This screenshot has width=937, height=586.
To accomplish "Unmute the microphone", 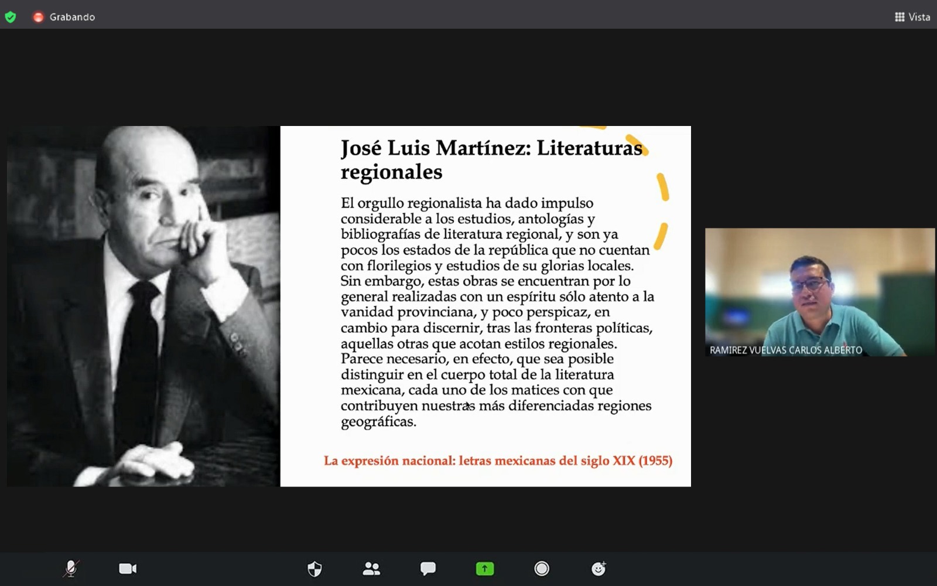I will click(x=71, y=568).
